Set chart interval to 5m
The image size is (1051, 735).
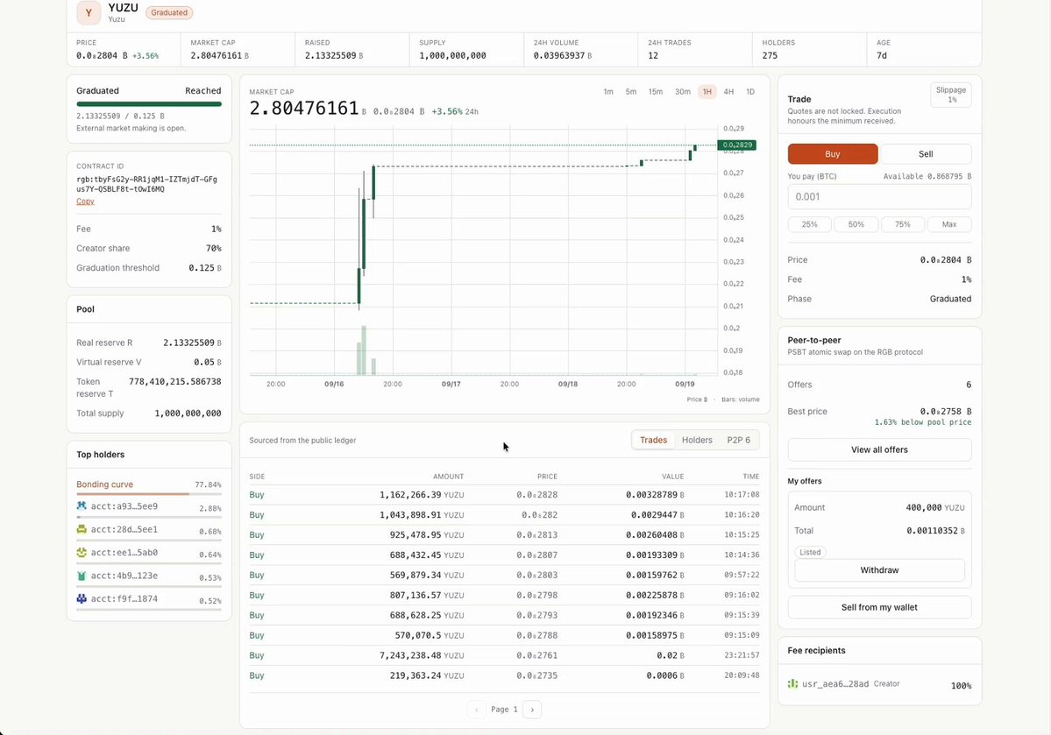coord(631,92)
